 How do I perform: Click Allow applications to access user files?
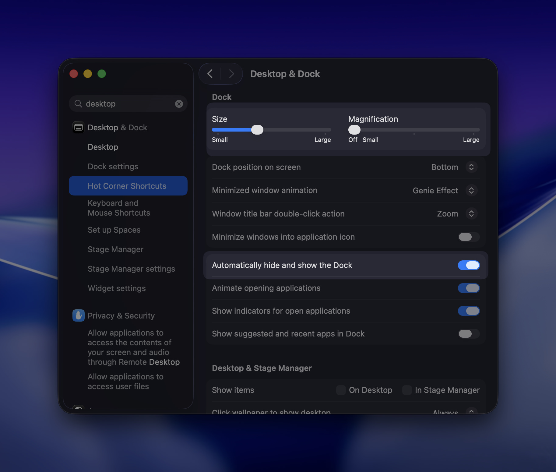coord(125,381)
